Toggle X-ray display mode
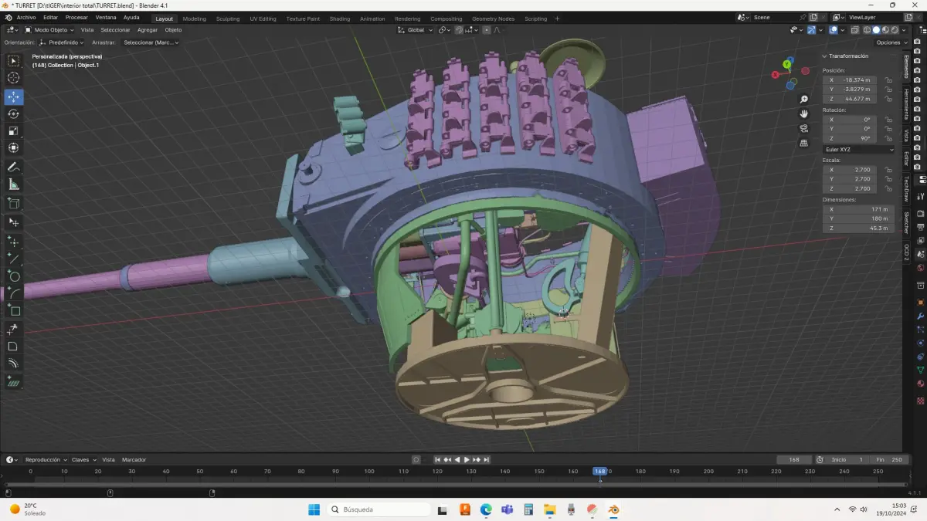The image size is (927, 521). click(855, 30)
